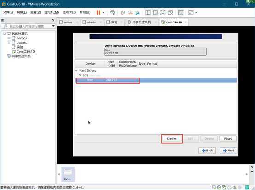Open the snapshot manager
Viewport: 255px width, 190px height.
coord(138,12)
